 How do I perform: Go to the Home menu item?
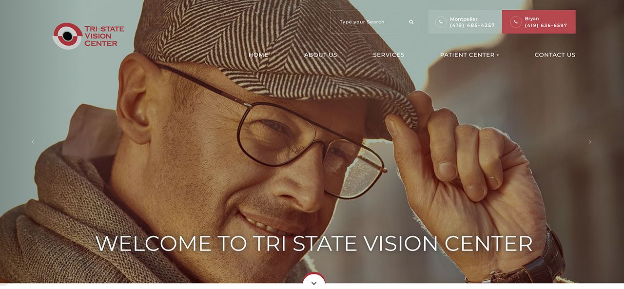point(258,55)
